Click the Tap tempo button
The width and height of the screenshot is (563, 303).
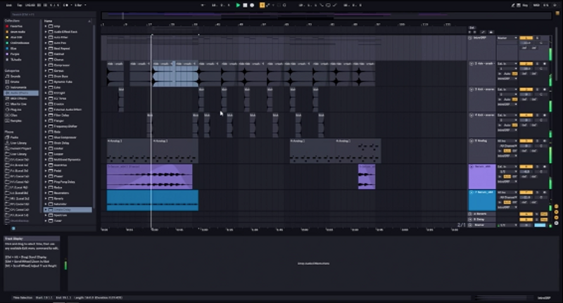click(20, 6)
